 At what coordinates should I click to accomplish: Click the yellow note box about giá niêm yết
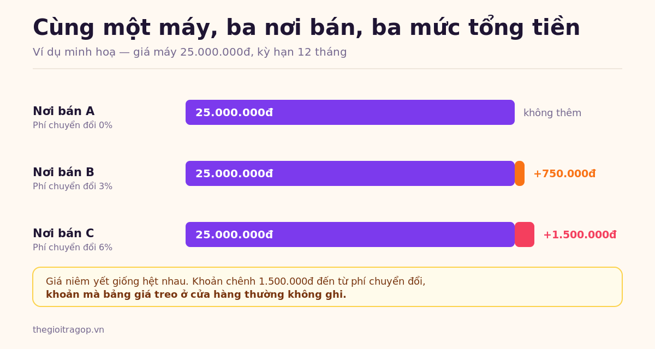coord(327,287)
